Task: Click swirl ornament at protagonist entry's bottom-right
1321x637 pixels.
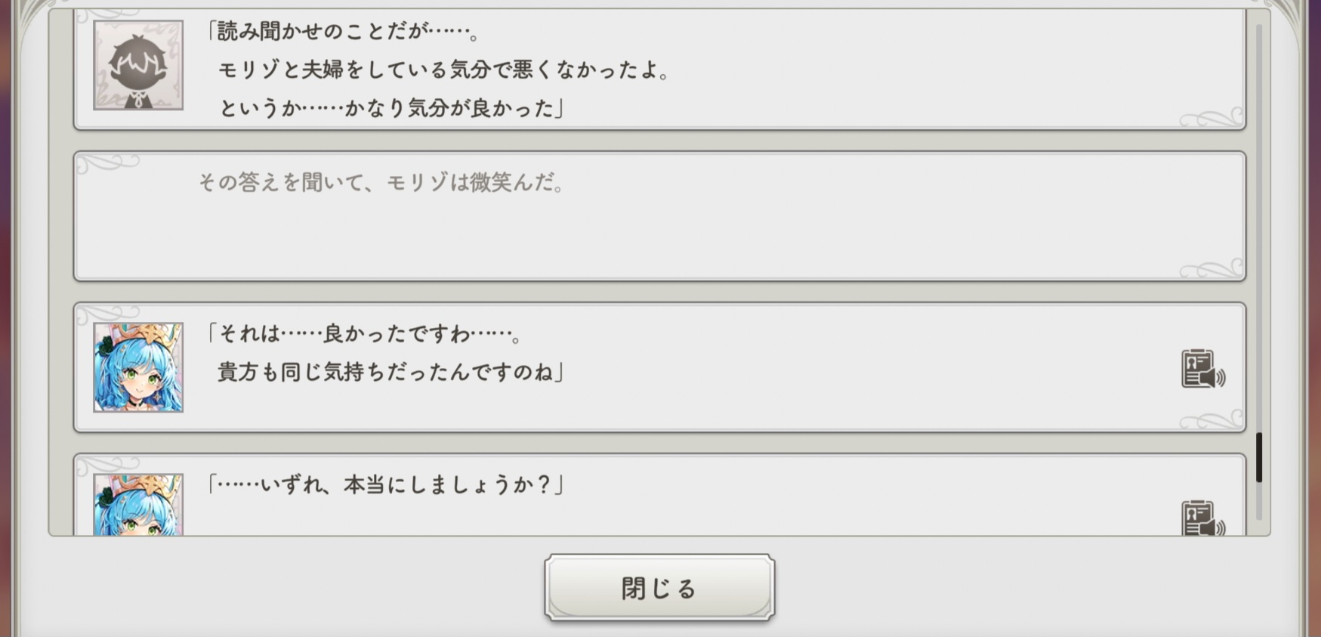Action: click(1211, 119)
